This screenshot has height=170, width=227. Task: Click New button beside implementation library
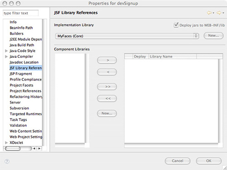click(213, 35)
